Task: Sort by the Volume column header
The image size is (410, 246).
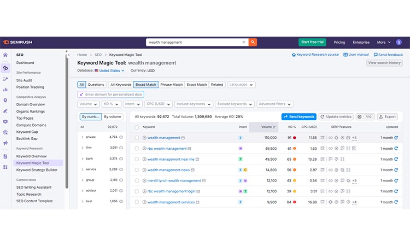Action: [x=264, y=127]
